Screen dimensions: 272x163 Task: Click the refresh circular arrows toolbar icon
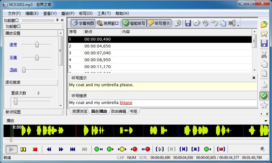point(205,23)
